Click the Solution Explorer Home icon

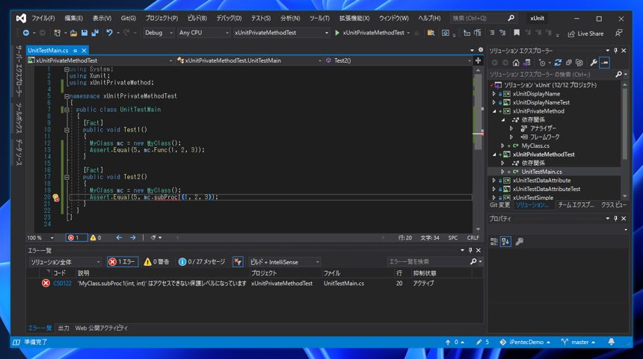[x=516, y=63]
